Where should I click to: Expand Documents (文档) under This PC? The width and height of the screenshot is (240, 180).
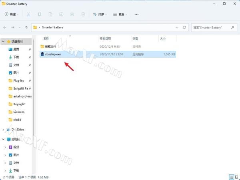5,163
